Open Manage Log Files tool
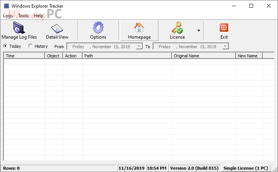This screenshot has width=278, height=172. coord(19,31)
